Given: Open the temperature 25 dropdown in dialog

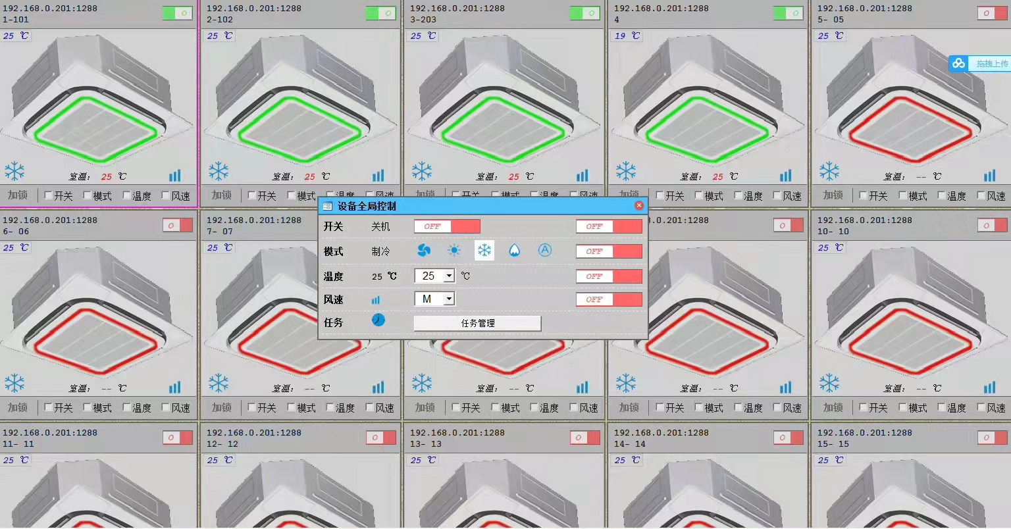Looking at the screenshot, I should pos(450,276).
